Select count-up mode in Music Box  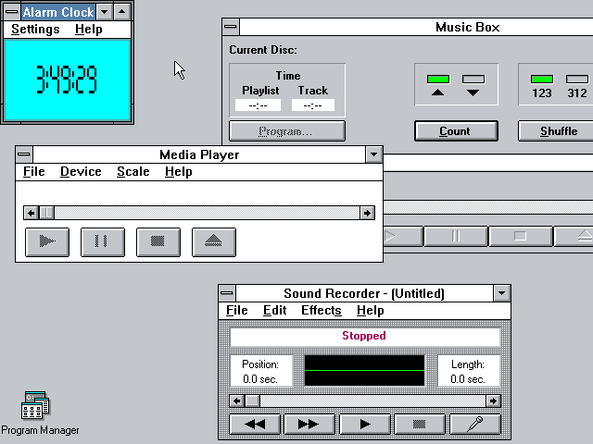pos(438,85)
